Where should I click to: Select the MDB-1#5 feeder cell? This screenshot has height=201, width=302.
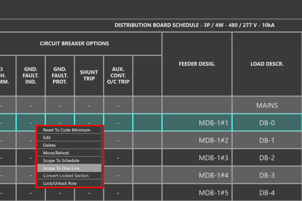click(197, 193)
